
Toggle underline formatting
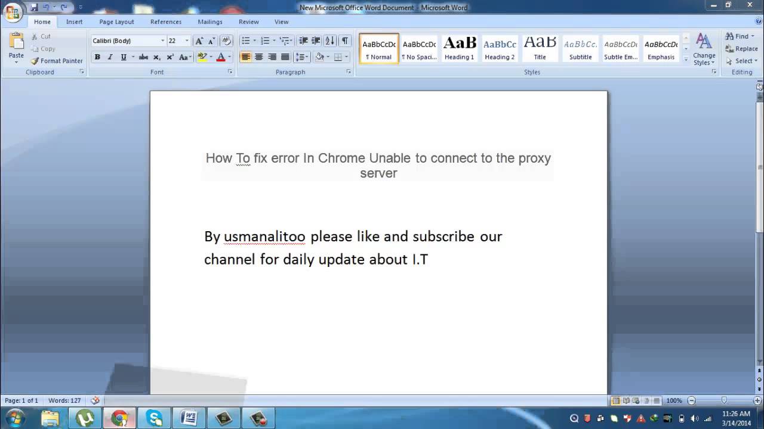(124, 57)
